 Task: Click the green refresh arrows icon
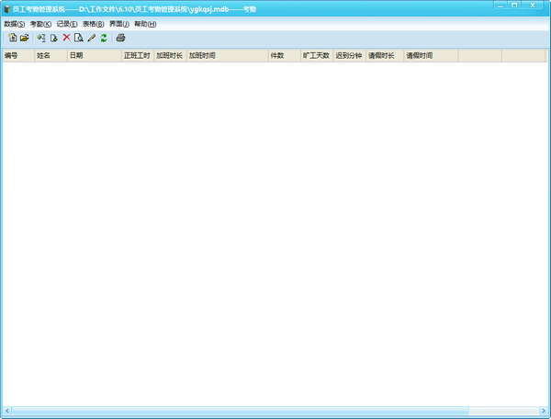pyautogui.click(x=104, y=38)
